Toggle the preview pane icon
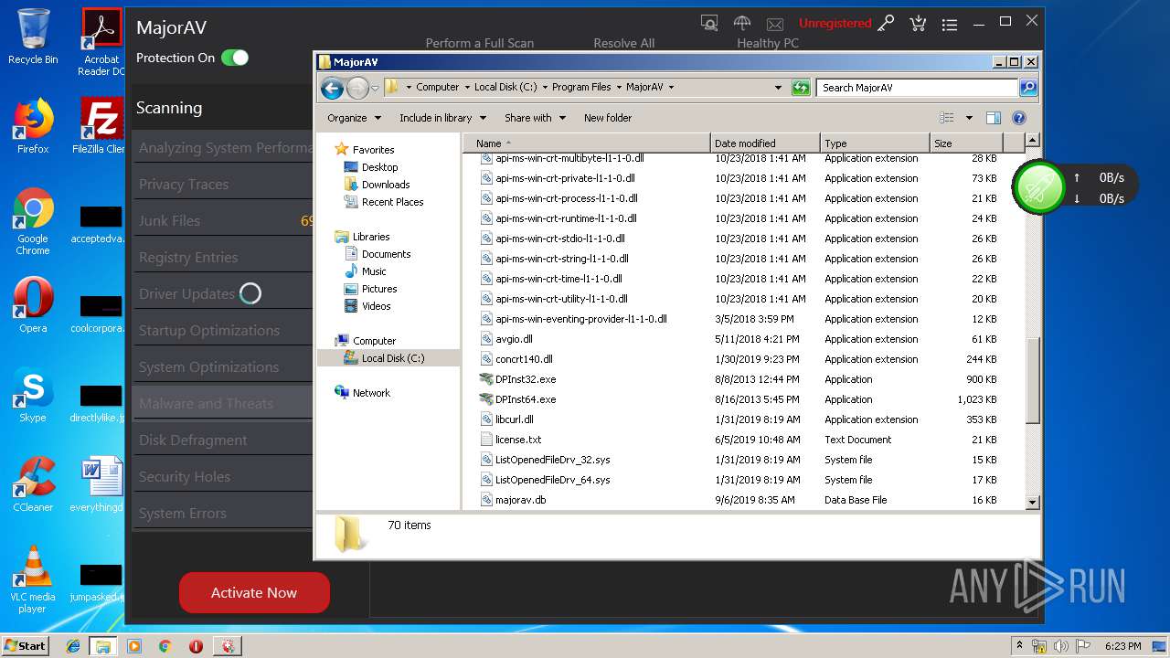The image size is (1170, 658). coord(994,118)
